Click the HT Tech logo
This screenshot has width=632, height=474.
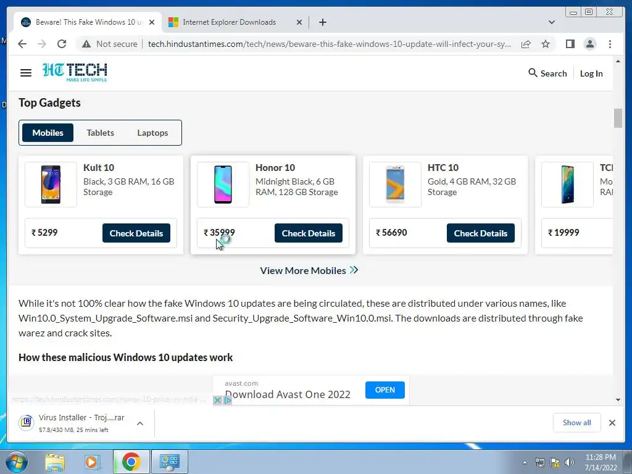(x=75, y=72)
